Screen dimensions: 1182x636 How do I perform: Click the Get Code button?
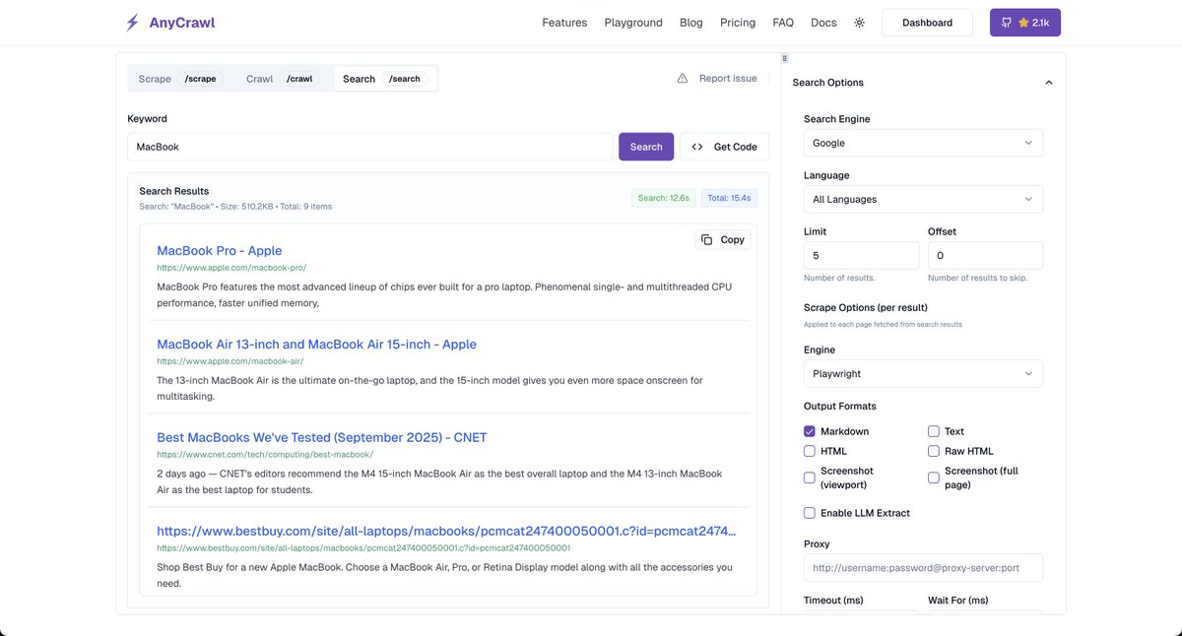pyautogui.click(x=724, y=147)
